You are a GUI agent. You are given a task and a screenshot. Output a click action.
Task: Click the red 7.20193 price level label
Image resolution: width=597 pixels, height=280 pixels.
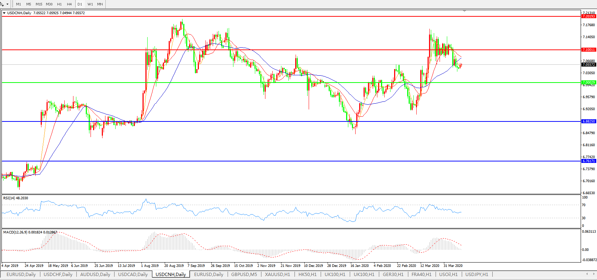(x=589, y=16)
